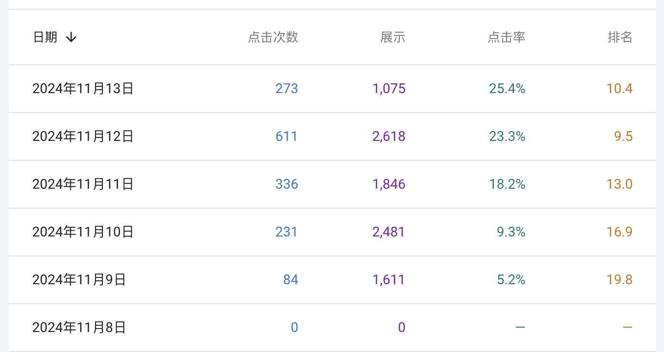Click the click-through rate 5.2%
Image resolution: width=664 pixels, height=352 pixels.
point(511,280)
